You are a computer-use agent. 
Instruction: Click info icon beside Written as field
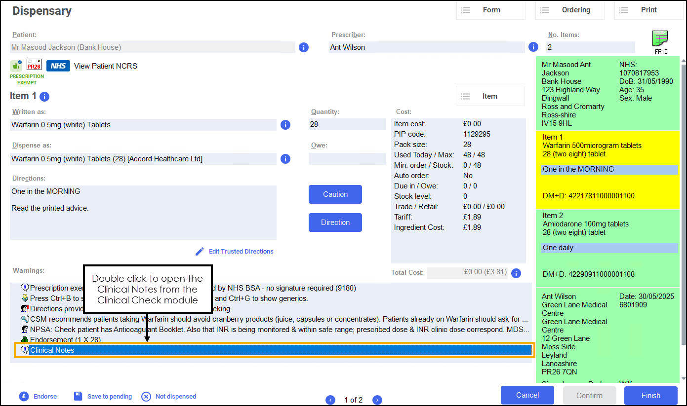coord(285,125)
